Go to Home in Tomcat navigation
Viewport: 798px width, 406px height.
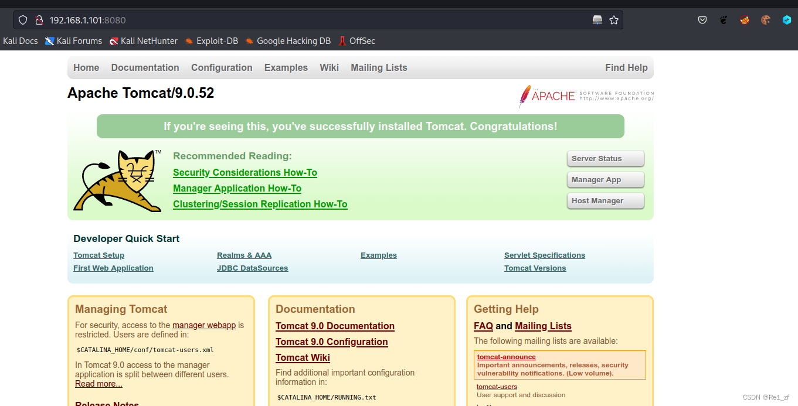86,67
